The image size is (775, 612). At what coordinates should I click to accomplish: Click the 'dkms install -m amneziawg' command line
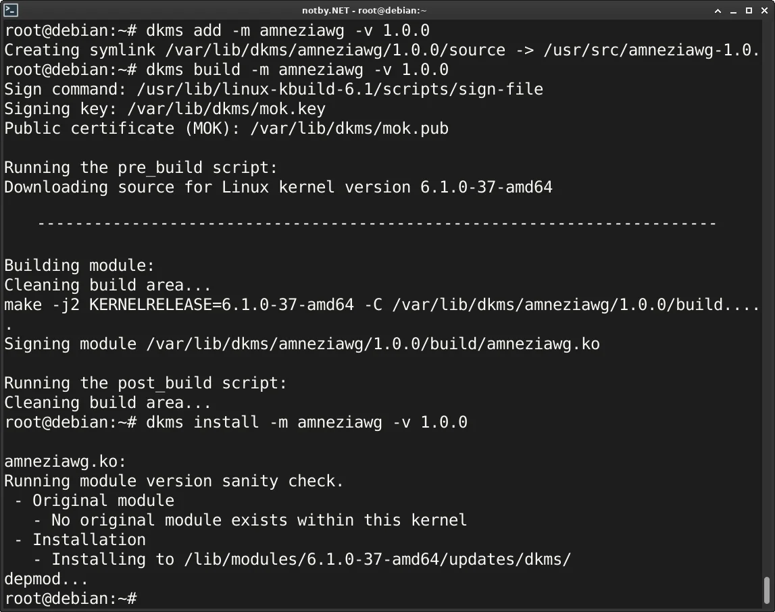(236, 422)
